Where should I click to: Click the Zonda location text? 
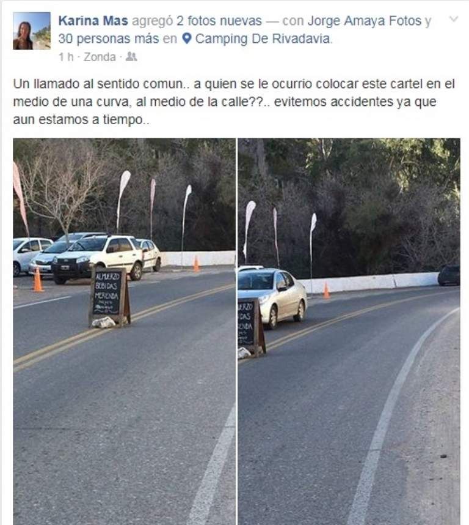tap(100, 57)
